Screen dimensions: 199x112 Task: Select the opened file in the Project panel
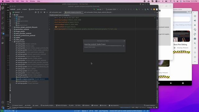tap(35, 12)
